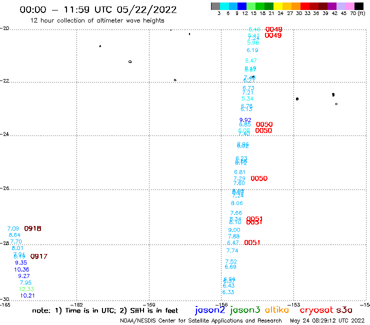Click the wave height value '5.47'
370x325 pixels.
(251, 60)
